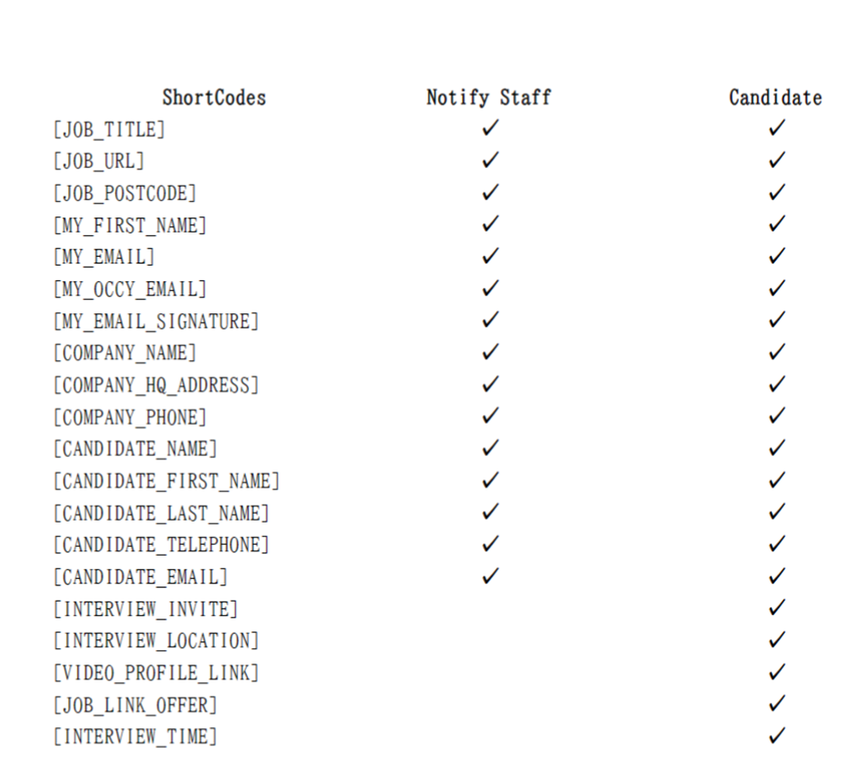Click the [CANDIDATE_FIRST_NAME] shortcode
This screenshot has width=844, height=782.
(167, 481)
